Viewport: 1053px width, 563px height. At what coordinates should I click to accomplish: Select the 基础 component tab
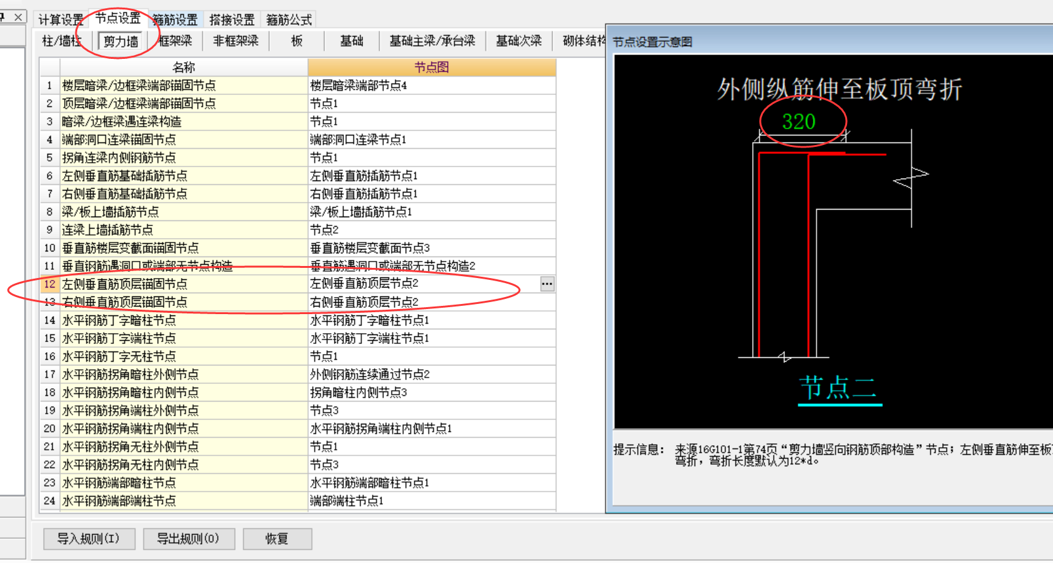352,41
